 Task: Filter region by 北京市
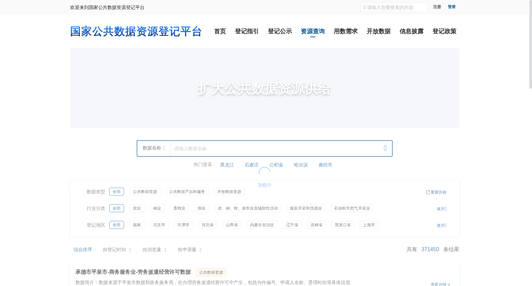pyautogui.click(x=159, y=225)
